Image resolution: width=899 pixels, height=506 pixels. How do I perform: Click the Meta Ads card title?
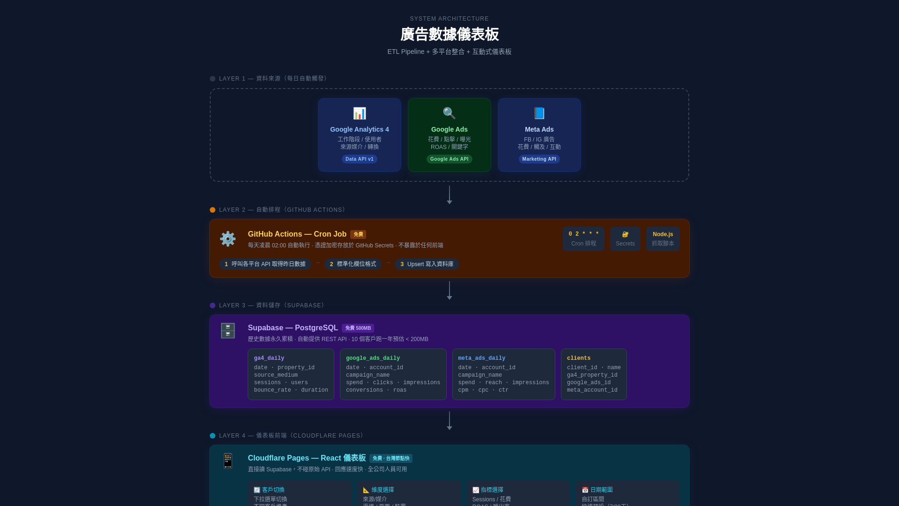coord(539,129)
